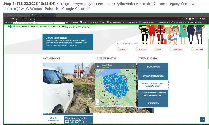The image size is (209, 125).
Task: Click the Hydroportal button
Action: click(x=153, y=103)
